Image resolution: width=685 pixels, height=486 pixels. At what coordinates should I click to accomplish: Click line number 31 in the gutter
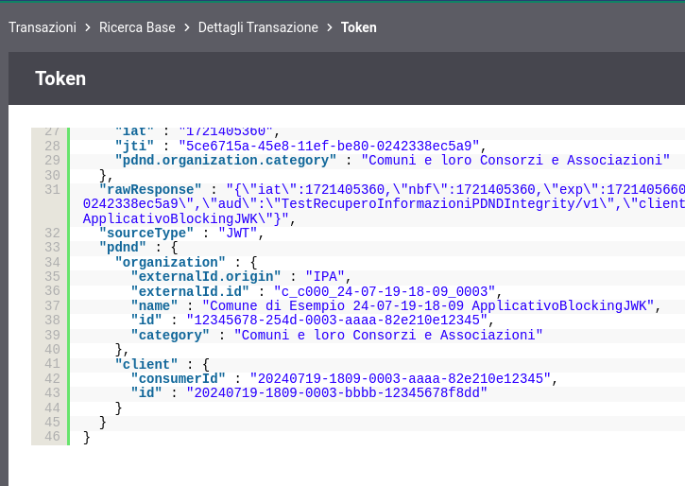click(x=52, y=189)
